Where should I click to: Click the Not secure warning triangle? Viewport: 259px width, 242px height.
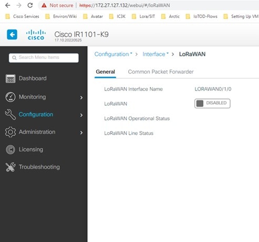point(44,5)
